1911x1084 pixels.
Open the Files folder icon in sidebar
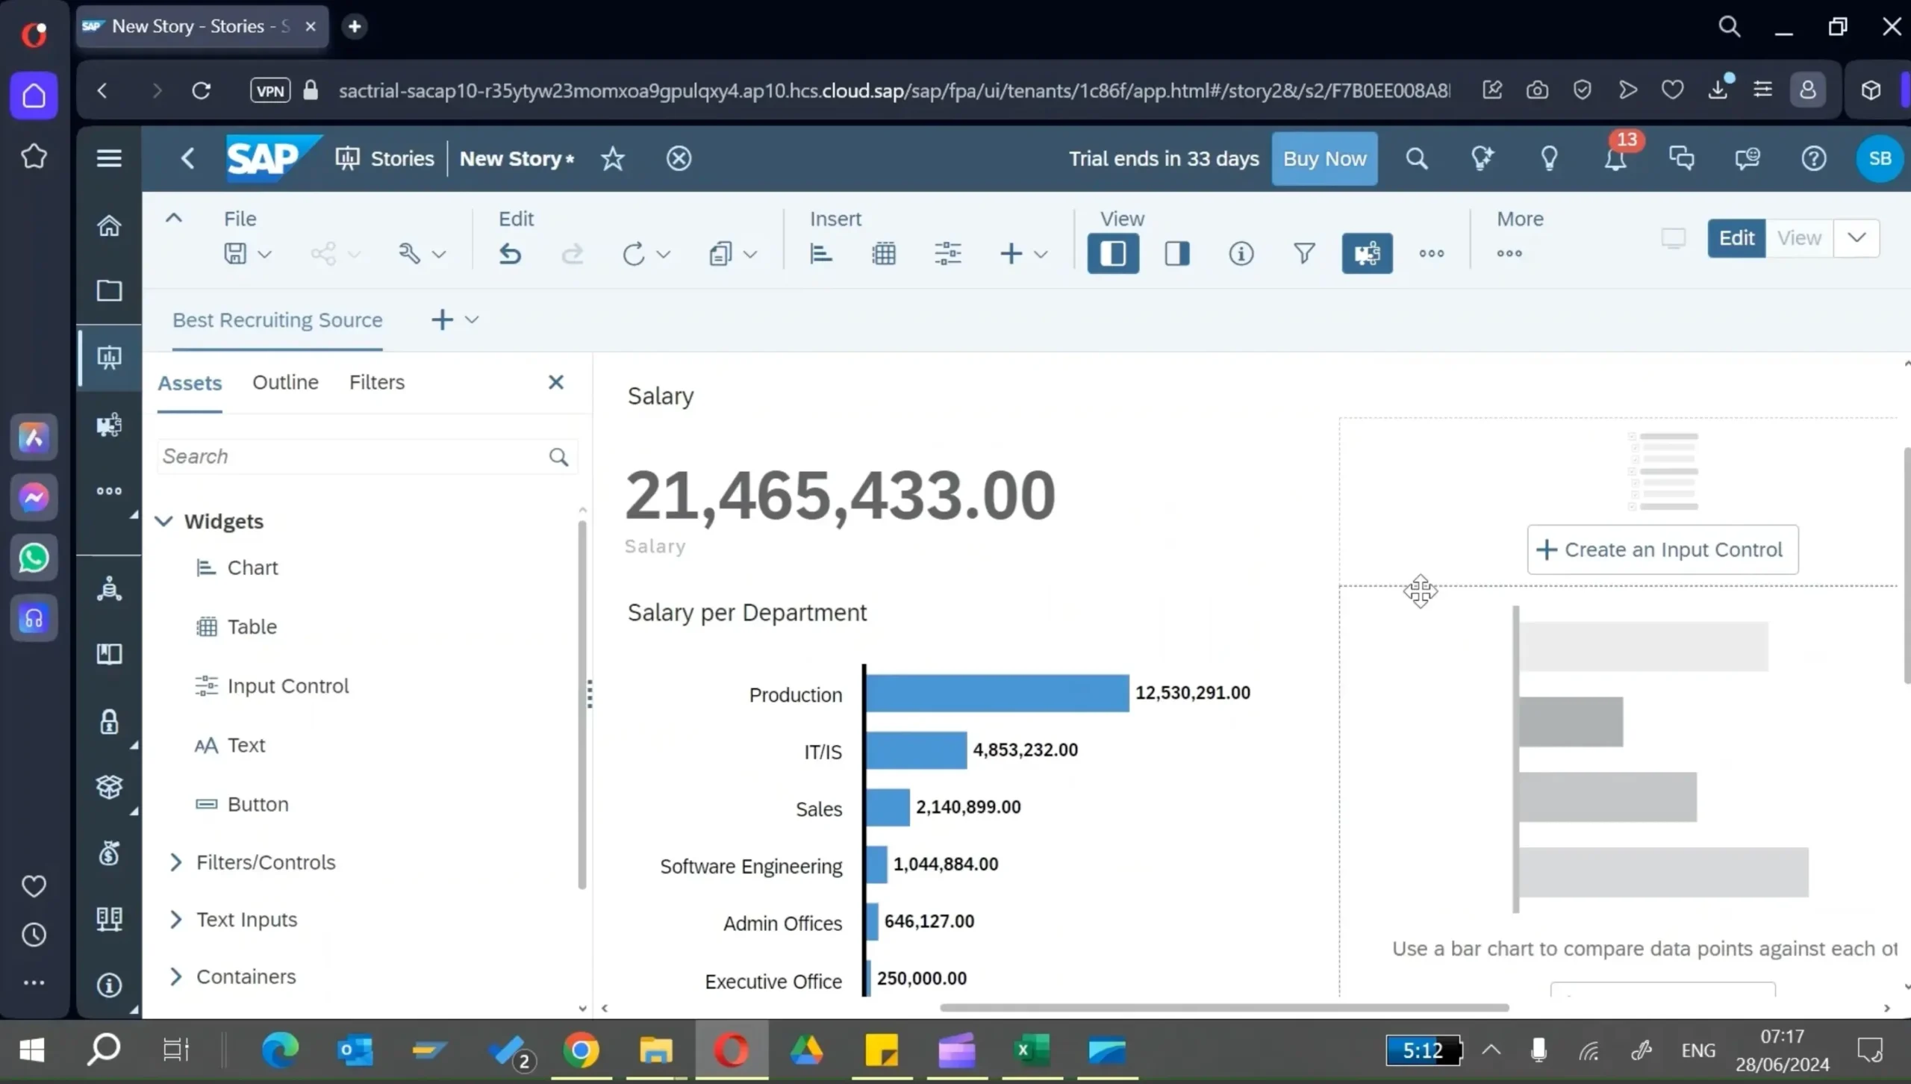(109, 290)
